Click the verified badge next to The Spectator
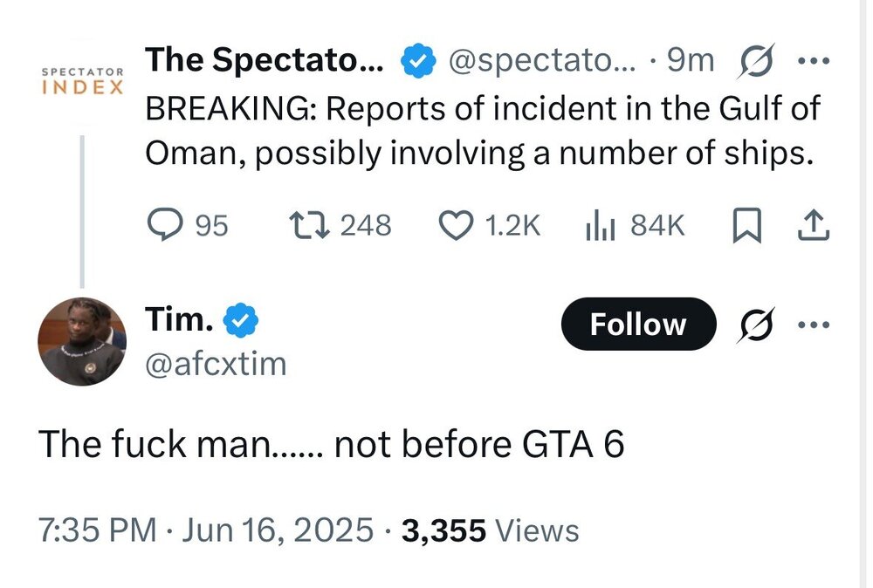 coord(416,59)
